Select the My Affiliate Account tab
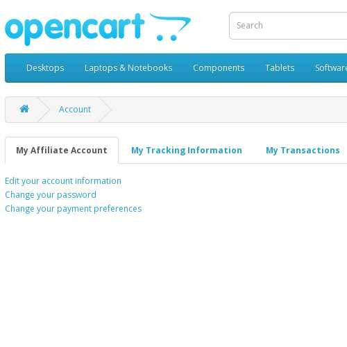This screenshot has height=347, width=347. pos(62,151)
